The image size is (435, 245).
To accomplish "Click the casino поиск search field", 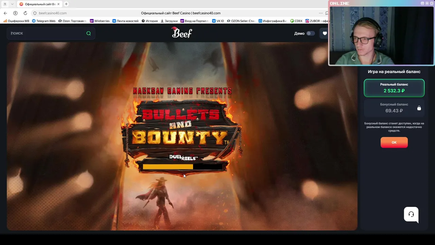I will [51, 33].
